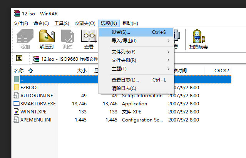This screenshot has width=246, height=158.
Task: Click the EZBOOT folder icon
Action: click(x=16, y=87)
